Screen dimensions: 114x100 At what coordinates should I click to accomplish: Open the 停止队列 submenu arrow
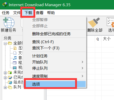pos(82,68)
